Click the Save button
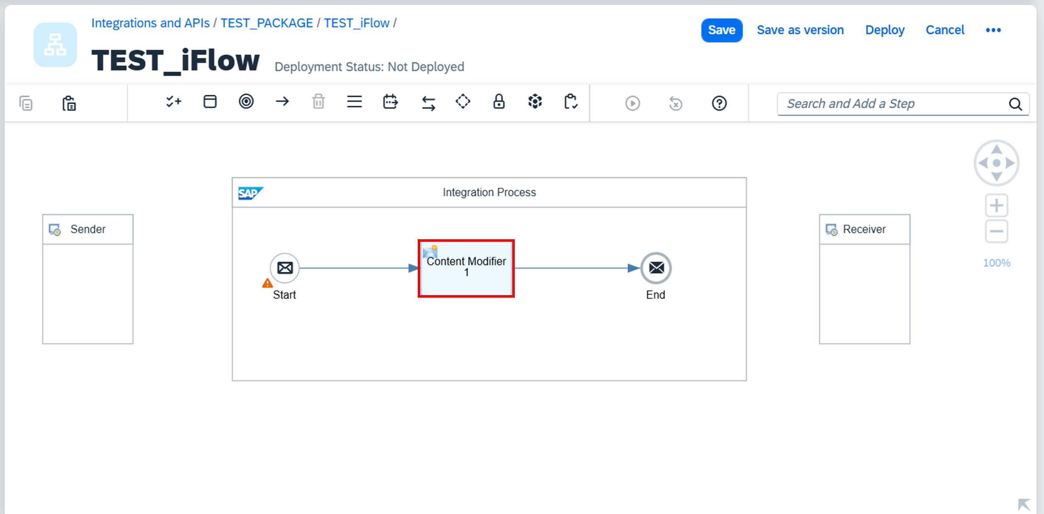The image size is (1044, 514). click(x=721, y=30)
